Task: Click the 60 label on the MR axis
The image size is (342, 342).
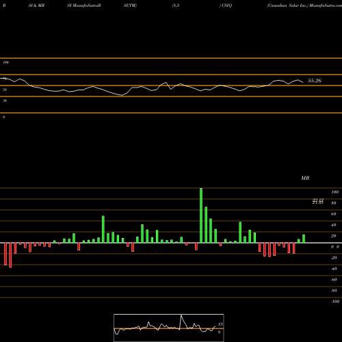Action: pos(334,214)
